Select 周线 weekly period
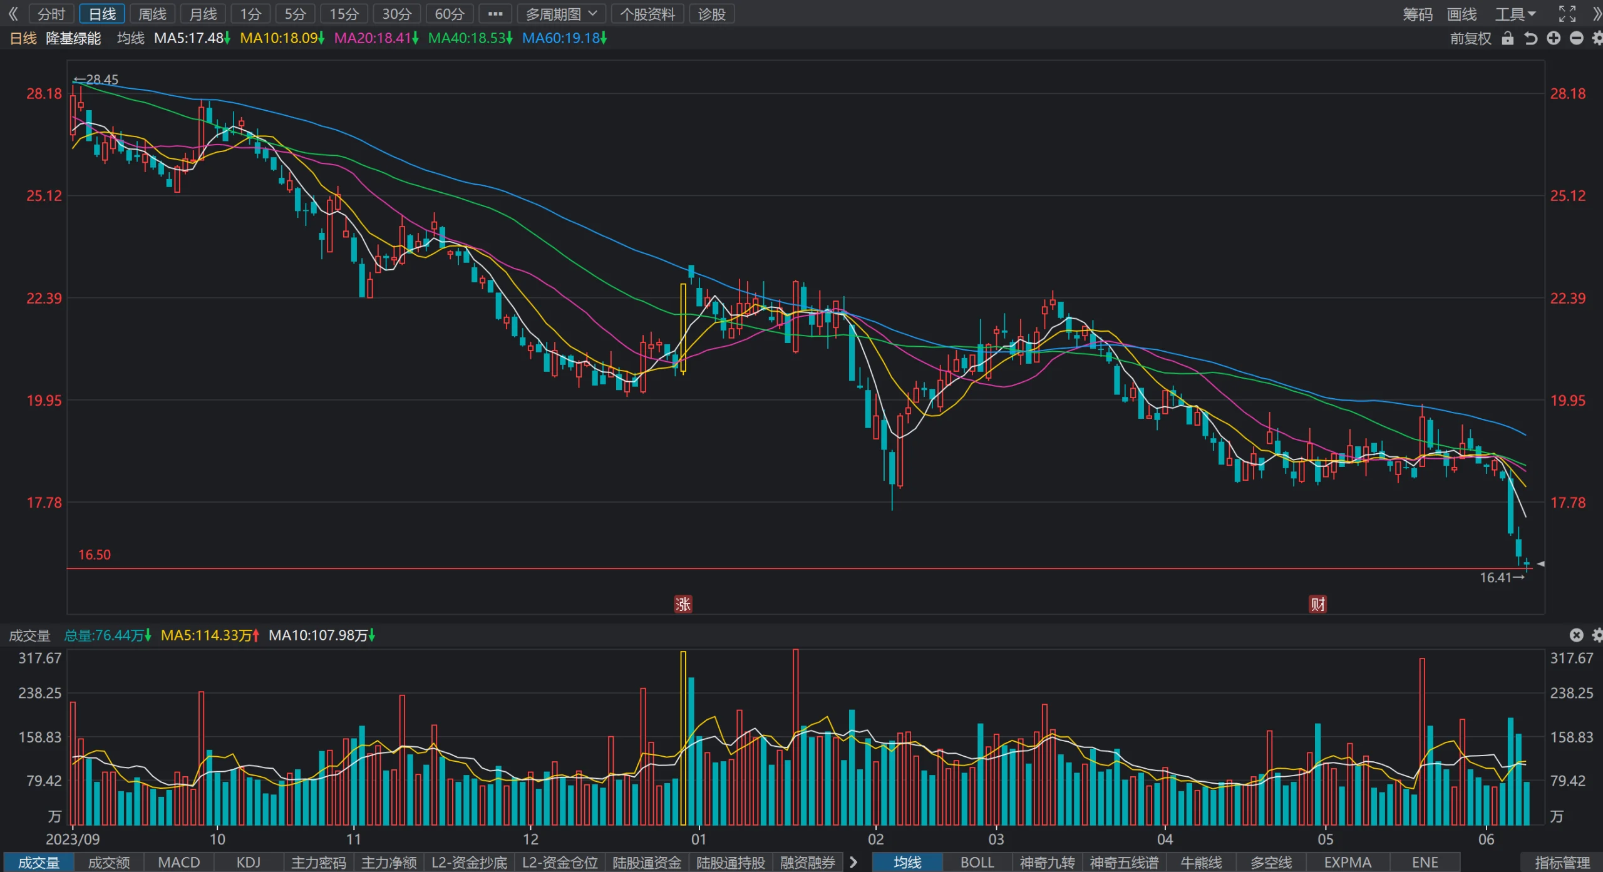The image size is (1603, 872). pyautogui.click(x=152, y=14)
